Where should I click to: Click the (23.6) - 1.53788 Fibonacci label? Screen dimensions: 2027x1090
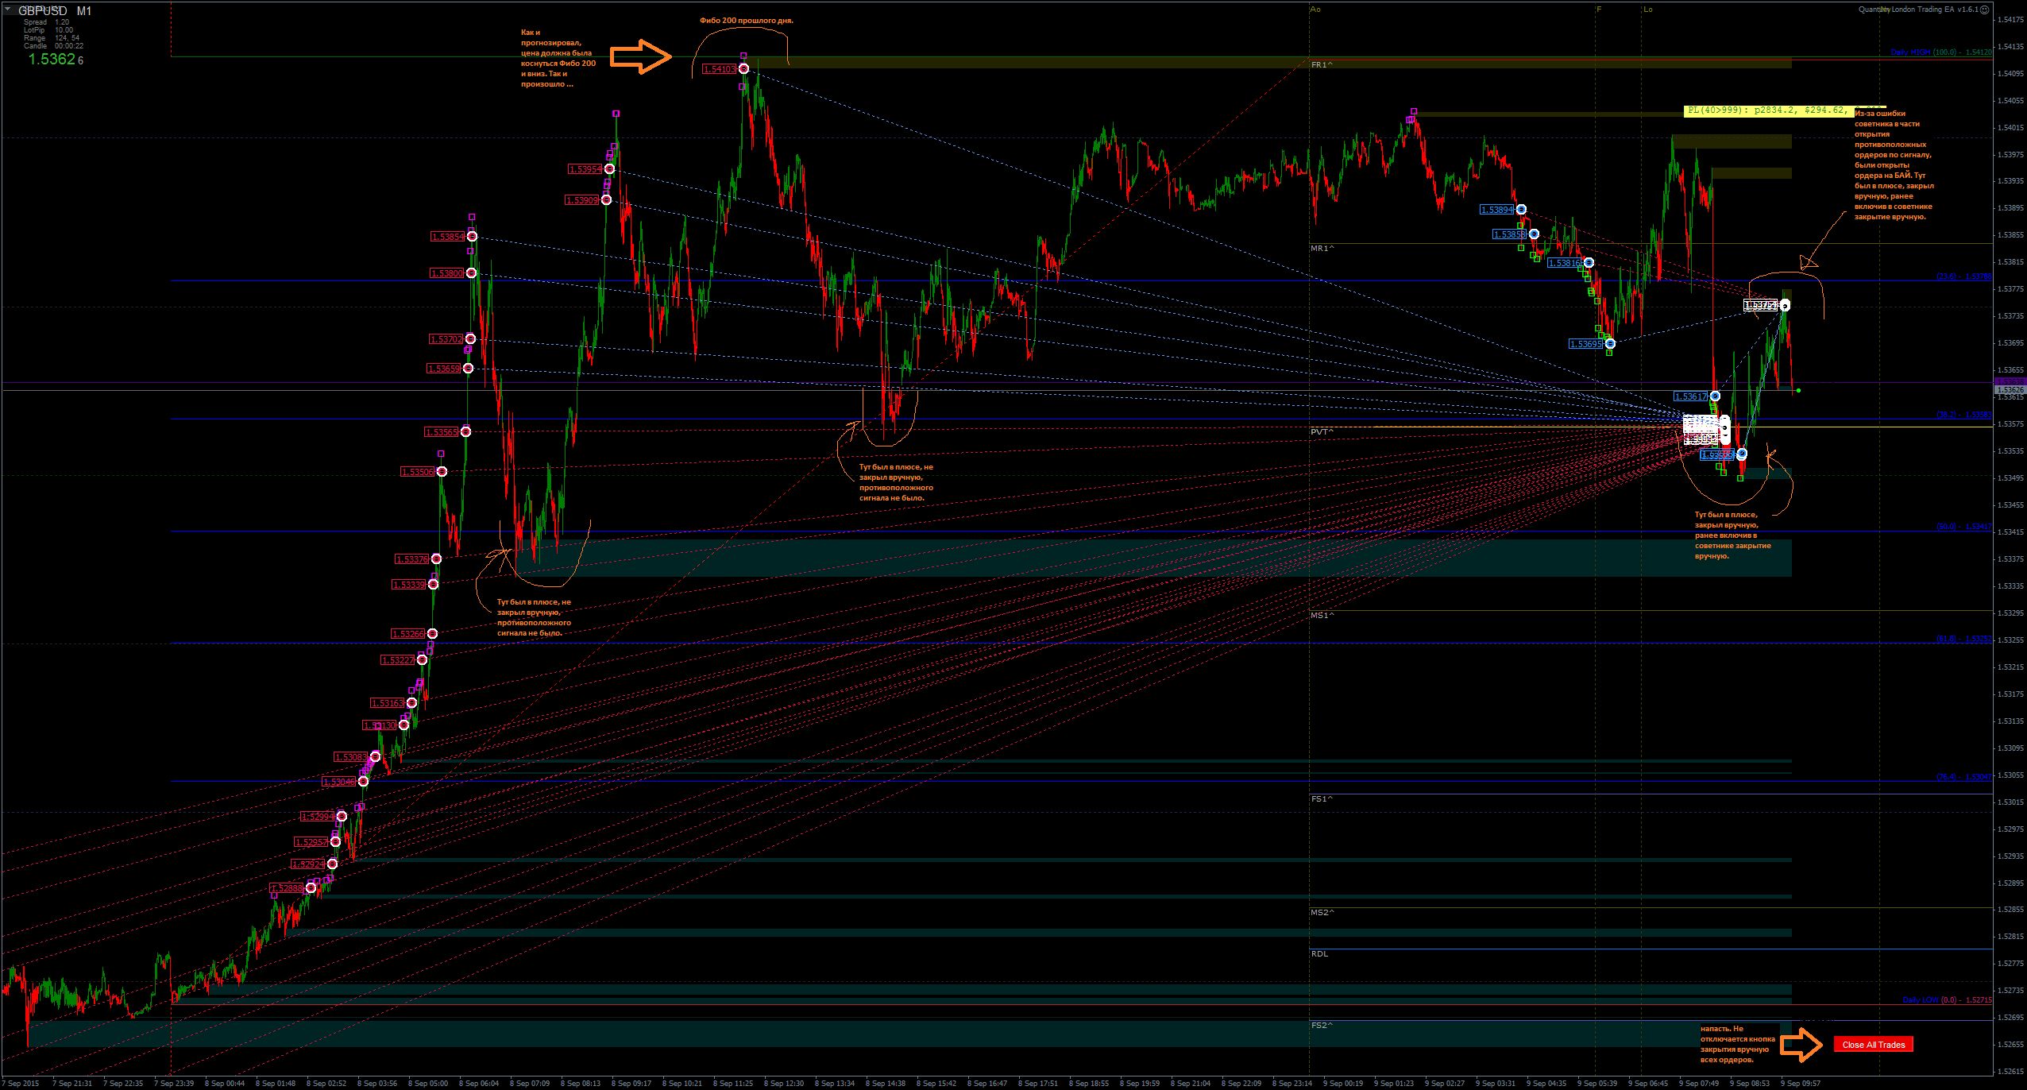tap(1963, 276)
